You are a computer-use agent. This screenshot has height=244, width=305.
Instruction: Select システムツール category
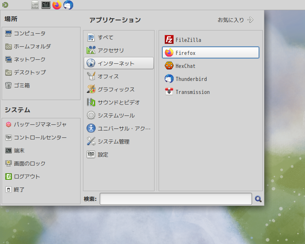[119, 115]
